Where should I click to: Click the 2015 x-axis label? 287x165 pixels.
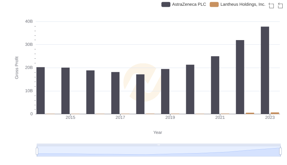coord(70,117)
